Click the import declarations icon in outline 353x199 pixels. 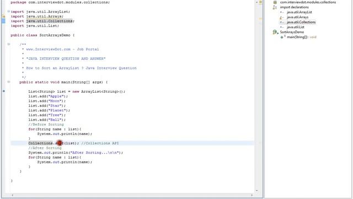275,7
